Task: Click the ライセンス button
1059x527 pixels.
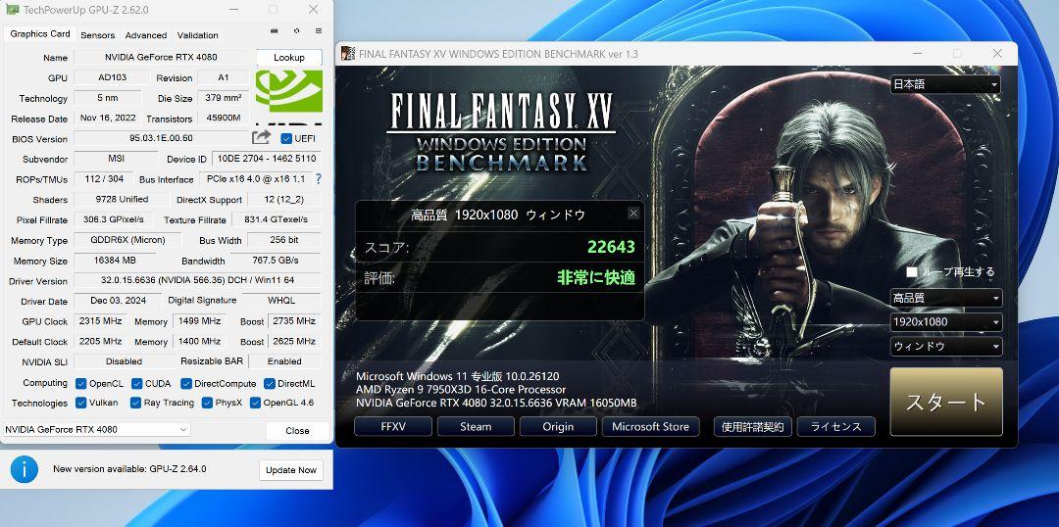Action: [836, 426]
